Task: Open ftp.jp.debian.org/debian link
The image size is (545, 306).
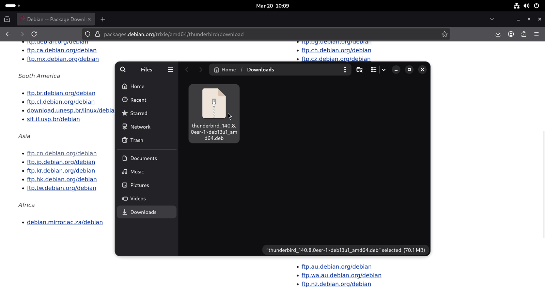Action: click(x=61, y=162)
